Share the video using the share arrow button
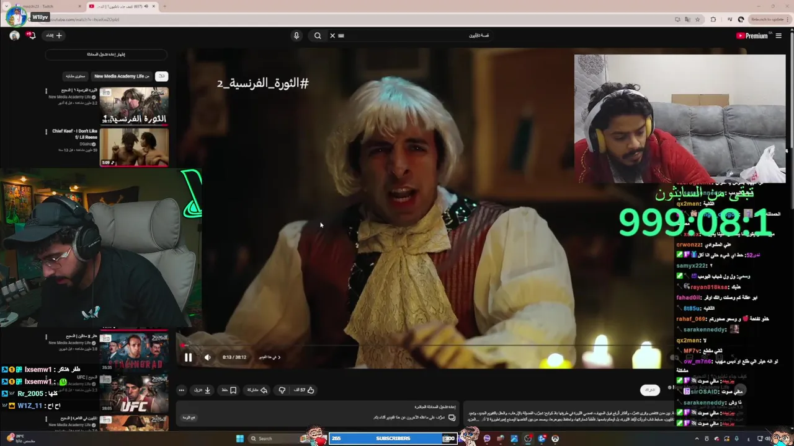This screenshot has height=446, width=794. (257, 390)
